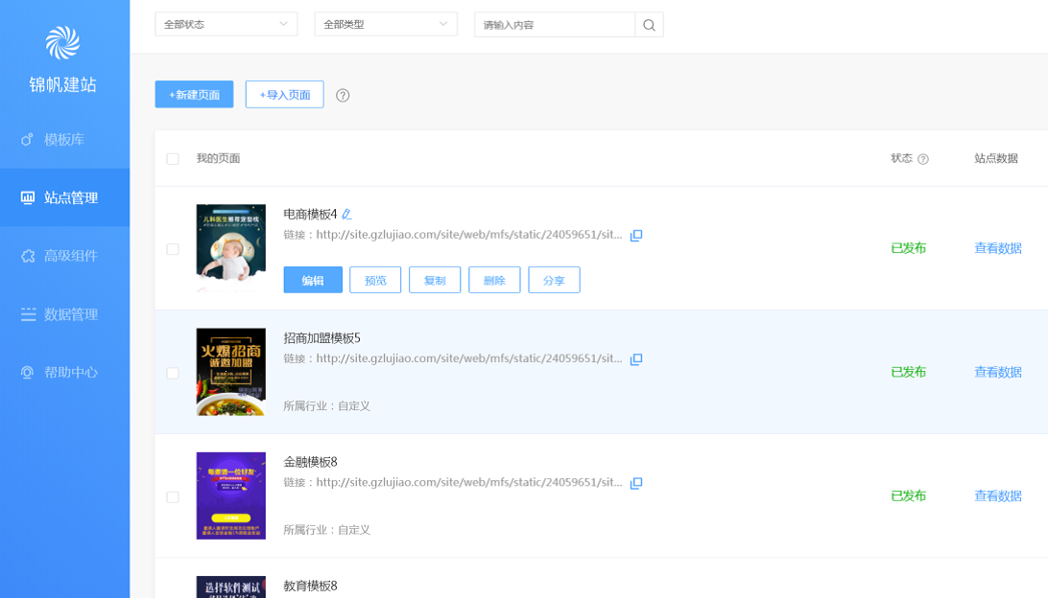This screenshot has height=598, width=1048.
Task: Expand the 全部类型 dropdown
Action: coord(385,24)
